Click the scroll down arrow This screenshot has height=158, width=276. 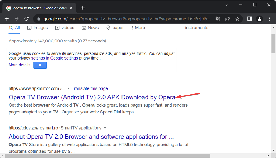(273, 150)
